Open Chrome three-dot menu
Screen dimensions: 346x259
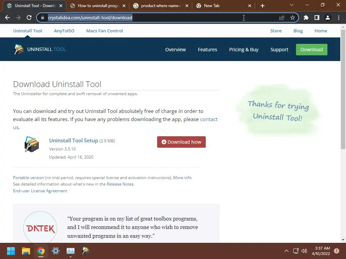point(339,18)
